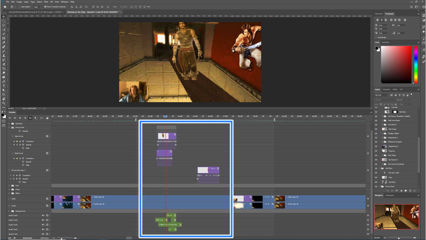Switch to Episode3PhotoshopWorks.psd document tab
Viewport: 426px width, 240px height.
(x=35, y=12)
